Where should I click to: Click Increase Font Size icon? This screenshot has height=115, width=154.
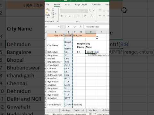(x=90, y=11)
